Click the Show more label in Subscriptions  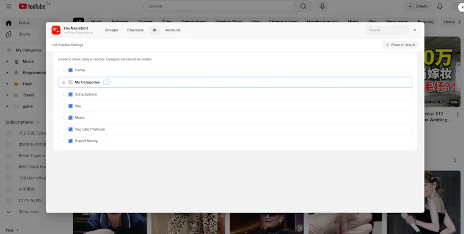point(28,212)
